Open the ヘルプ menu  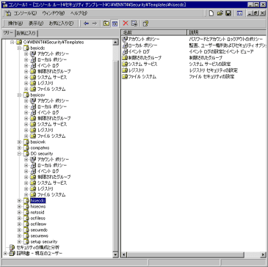pos(79,13)
